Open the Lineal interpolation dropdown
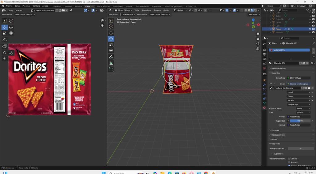 299,92
